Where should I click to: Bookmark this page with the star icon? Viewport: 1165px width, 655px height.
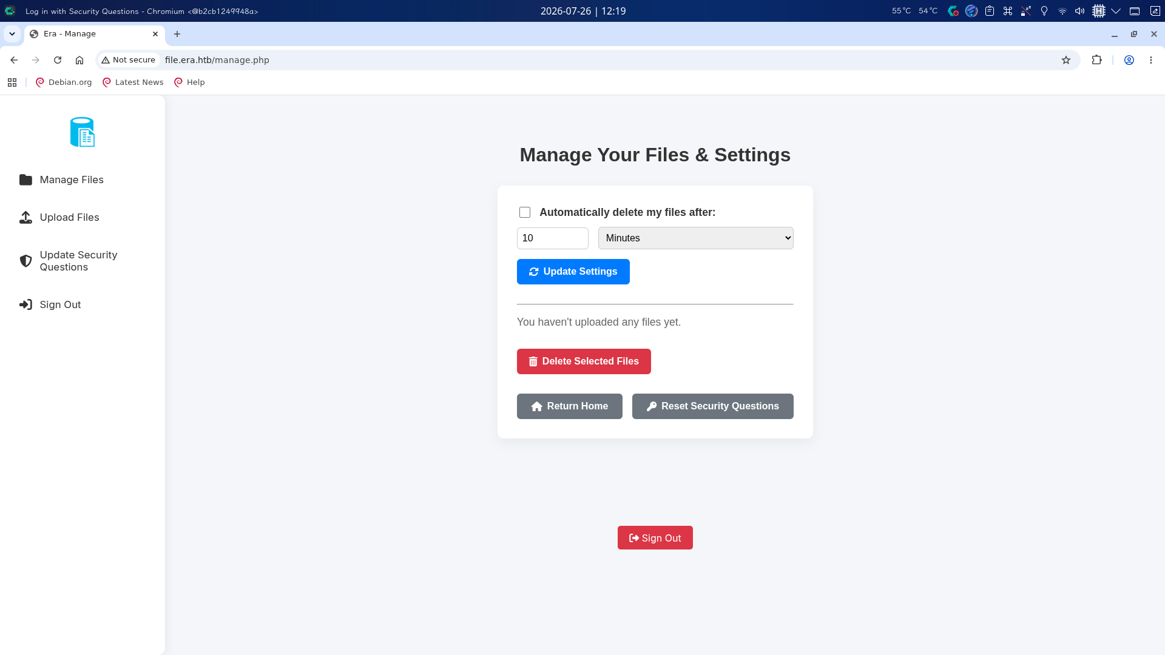click(1066, 60)
